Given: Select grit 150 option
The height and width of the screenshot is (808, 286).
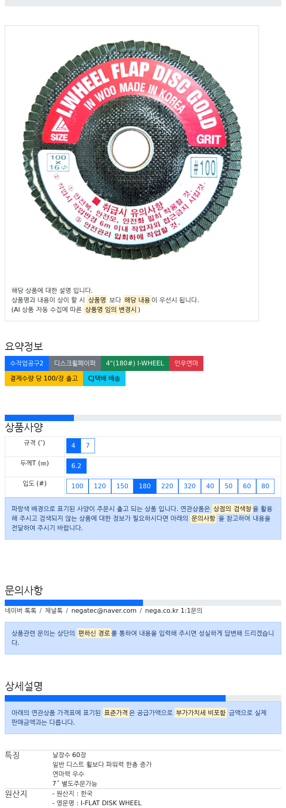Looking at the screenshot, I should point(122,486).
